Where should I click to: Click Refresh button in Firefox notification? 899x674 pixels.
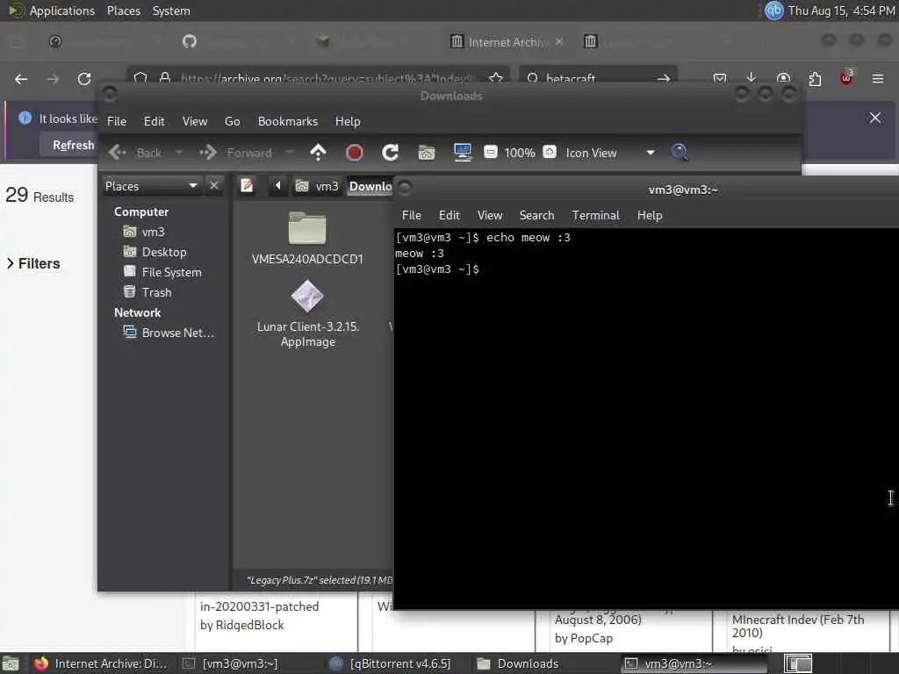click(73, 146)
